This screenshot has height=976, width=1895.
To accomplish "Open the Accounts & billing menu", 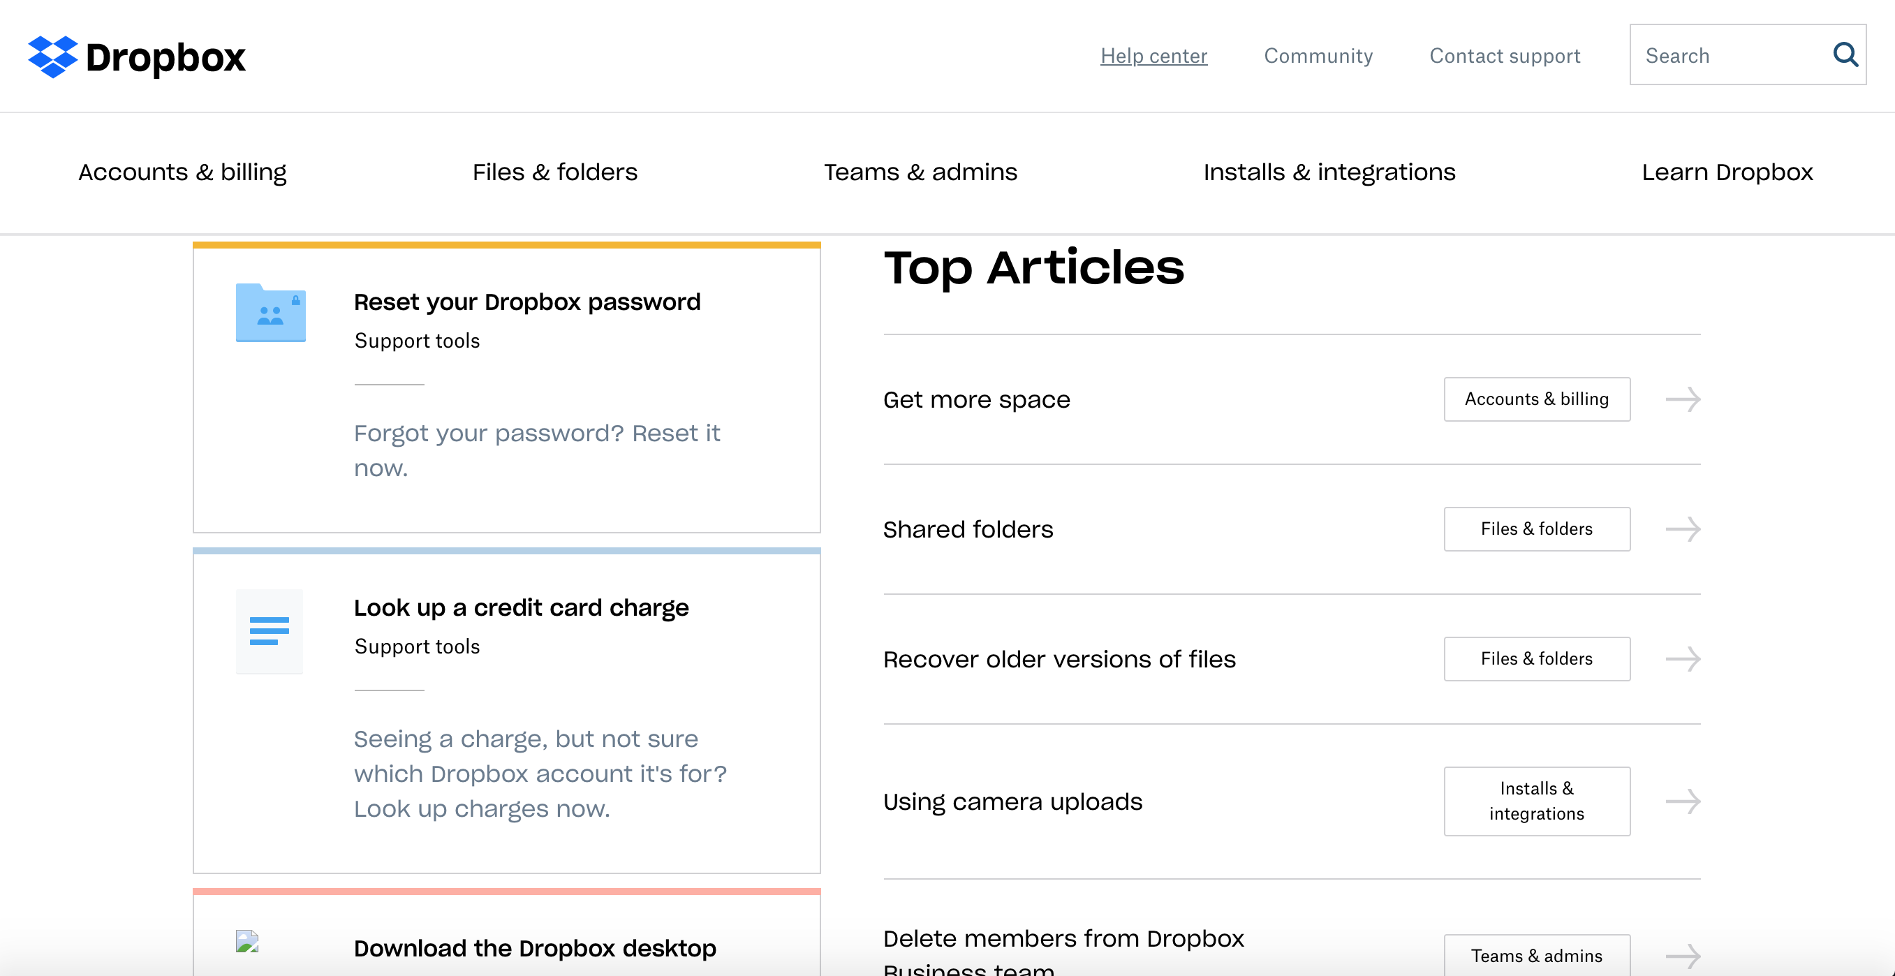I will pos(182,172).
